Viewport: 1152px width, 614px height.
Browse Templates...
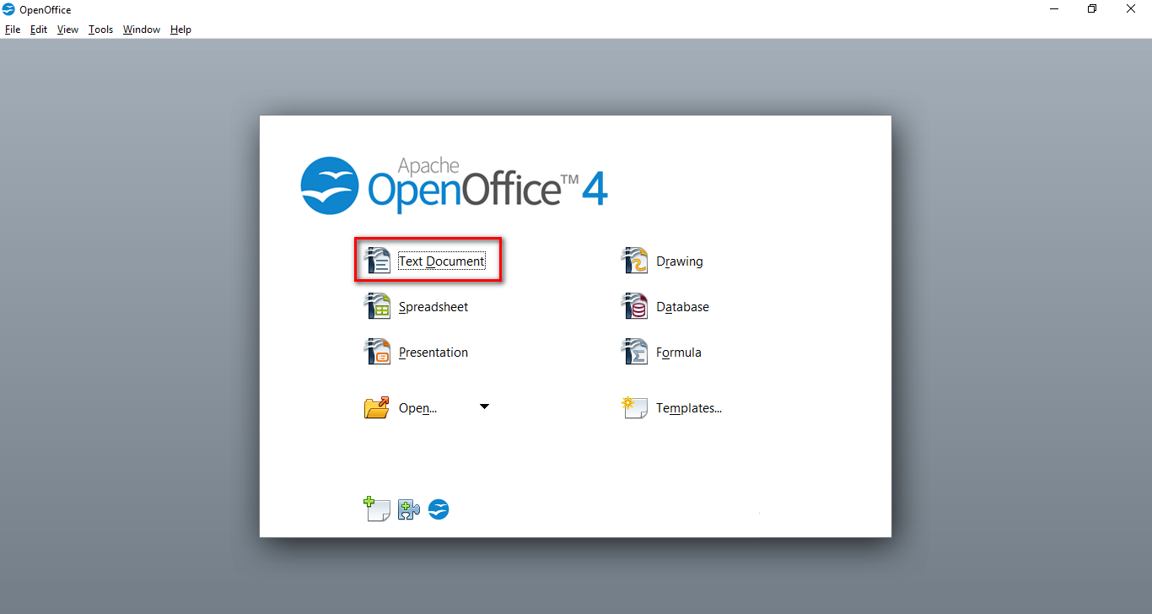pyautogui.click(x=688, y=407)
